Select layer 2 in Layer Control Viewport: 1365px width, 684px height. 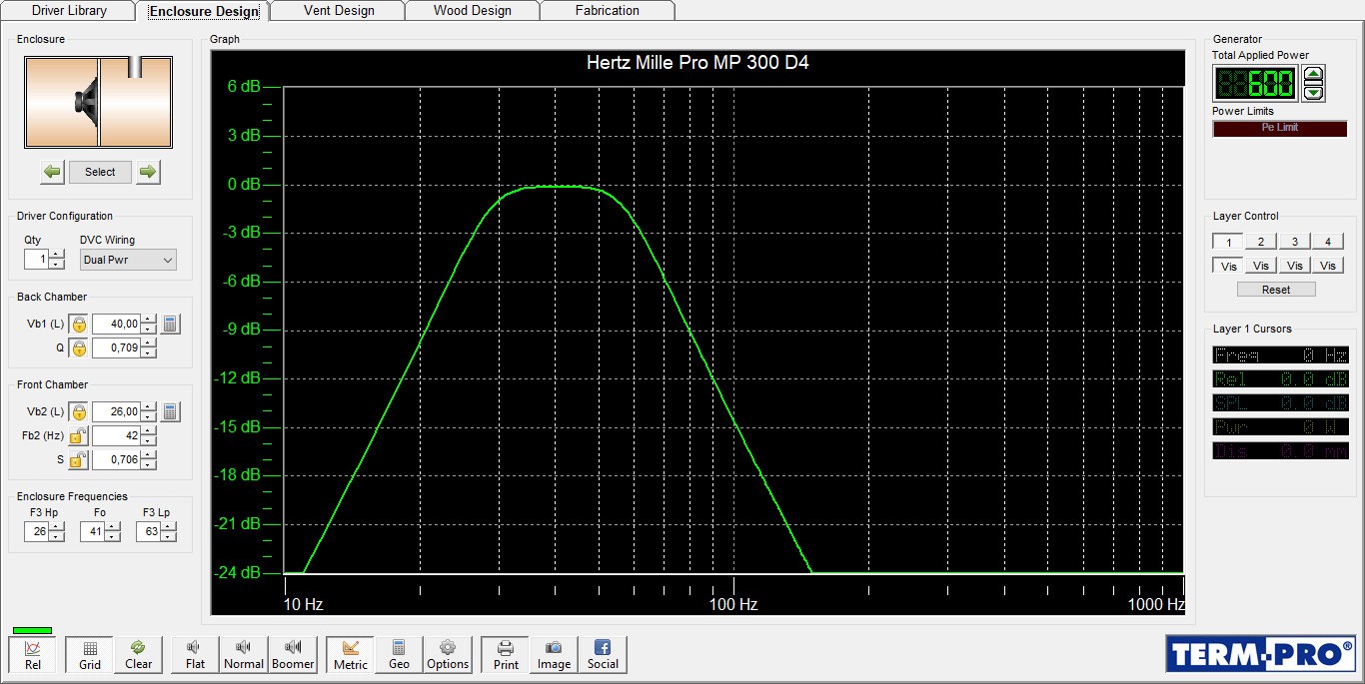pyautogui.click(x=1261, y=242)
